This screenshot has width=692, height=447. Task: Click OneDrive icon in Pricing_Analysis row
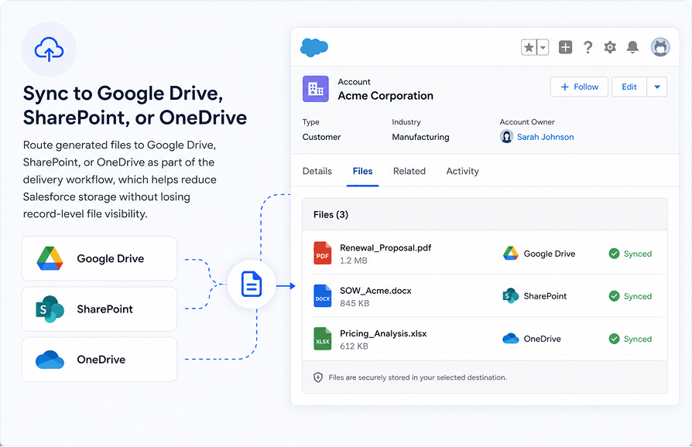(x=511, y=339)
